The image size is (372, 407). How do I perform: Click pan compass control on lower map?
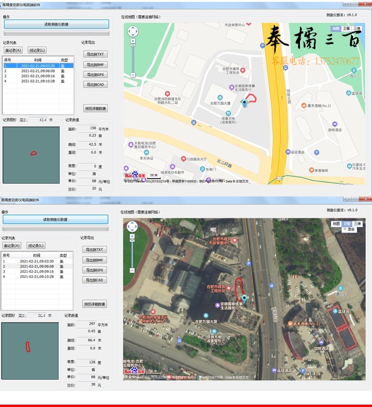[x=132, y=227]
